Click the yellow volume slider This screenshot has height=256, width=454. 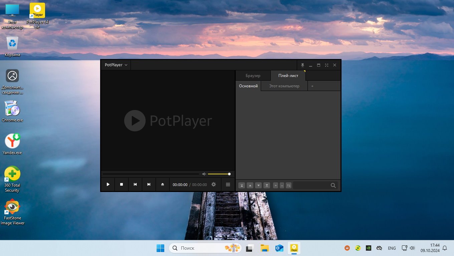tap(218, 174)
